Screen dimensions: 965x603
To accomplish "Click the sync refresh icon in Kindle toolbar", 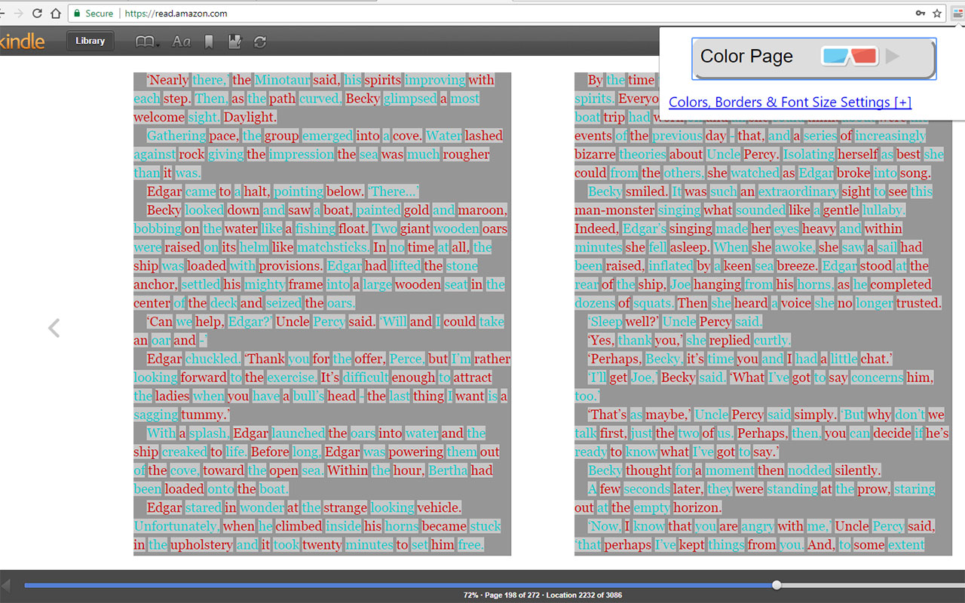I will (260, 41).
